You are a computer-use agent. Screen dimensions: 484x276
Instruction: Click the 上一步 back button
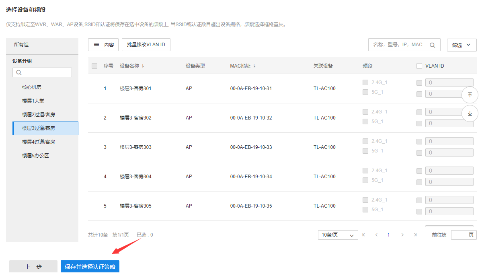pyautogui.click(x=33, y=267)
